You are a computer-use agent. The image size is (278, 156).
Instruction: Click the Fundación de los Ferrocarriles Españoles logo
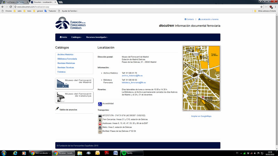(x=71, y=23)
